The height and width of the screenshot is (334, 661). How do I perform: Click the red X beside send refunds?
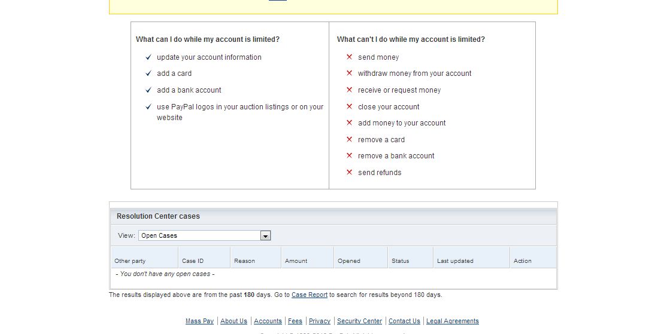coord(349,172)
